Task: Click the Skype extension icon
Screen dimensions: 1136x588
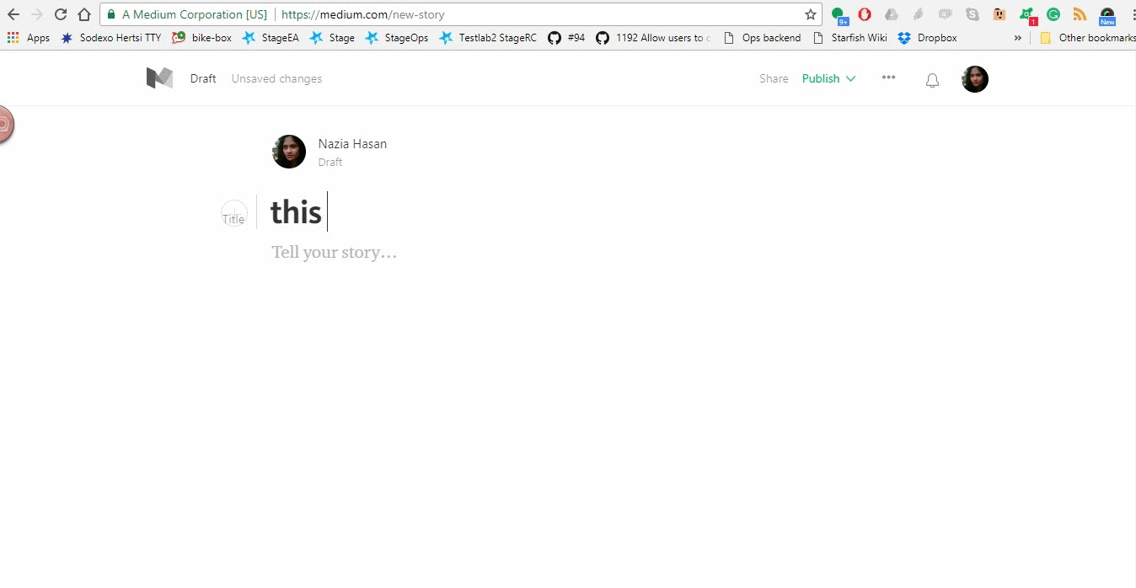Action: pyautogui.click(x=973, y=14)
